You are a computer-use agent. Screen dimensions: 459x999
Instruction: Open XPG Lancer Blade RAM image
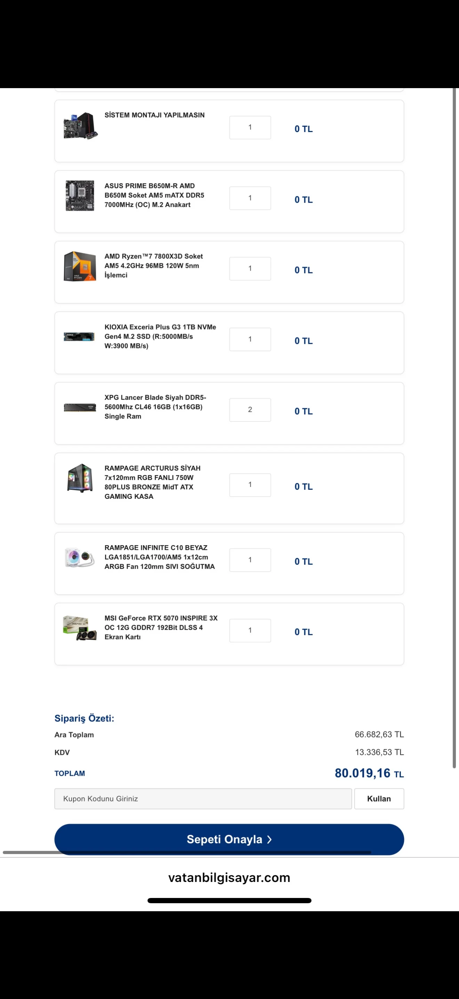tap(80, 408)
